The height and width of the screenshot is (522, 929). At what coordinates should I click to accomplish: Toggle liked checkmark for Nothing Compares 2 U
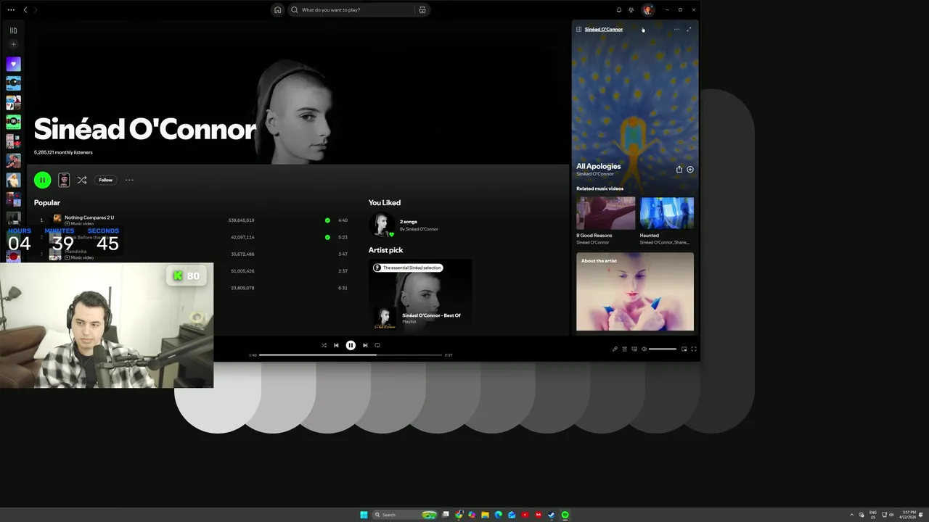[x=327, y=220]
